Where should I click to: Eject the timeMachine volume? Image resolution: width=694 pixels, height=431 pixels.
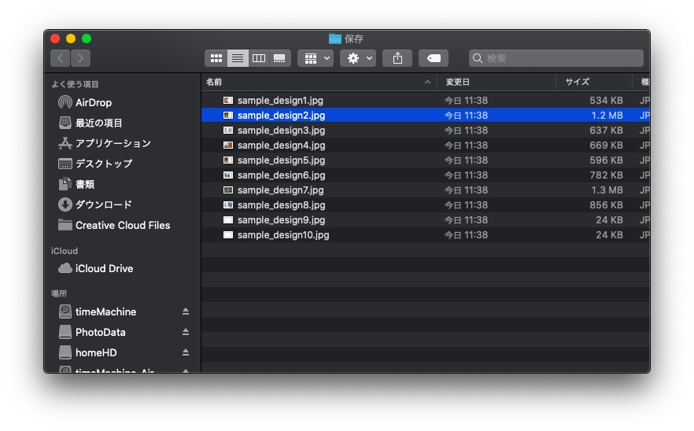tap(186, 311)
